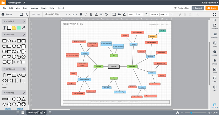Screen dimensions: 219x115
Task: Open the Insert menu
Action: coord(26,8)
